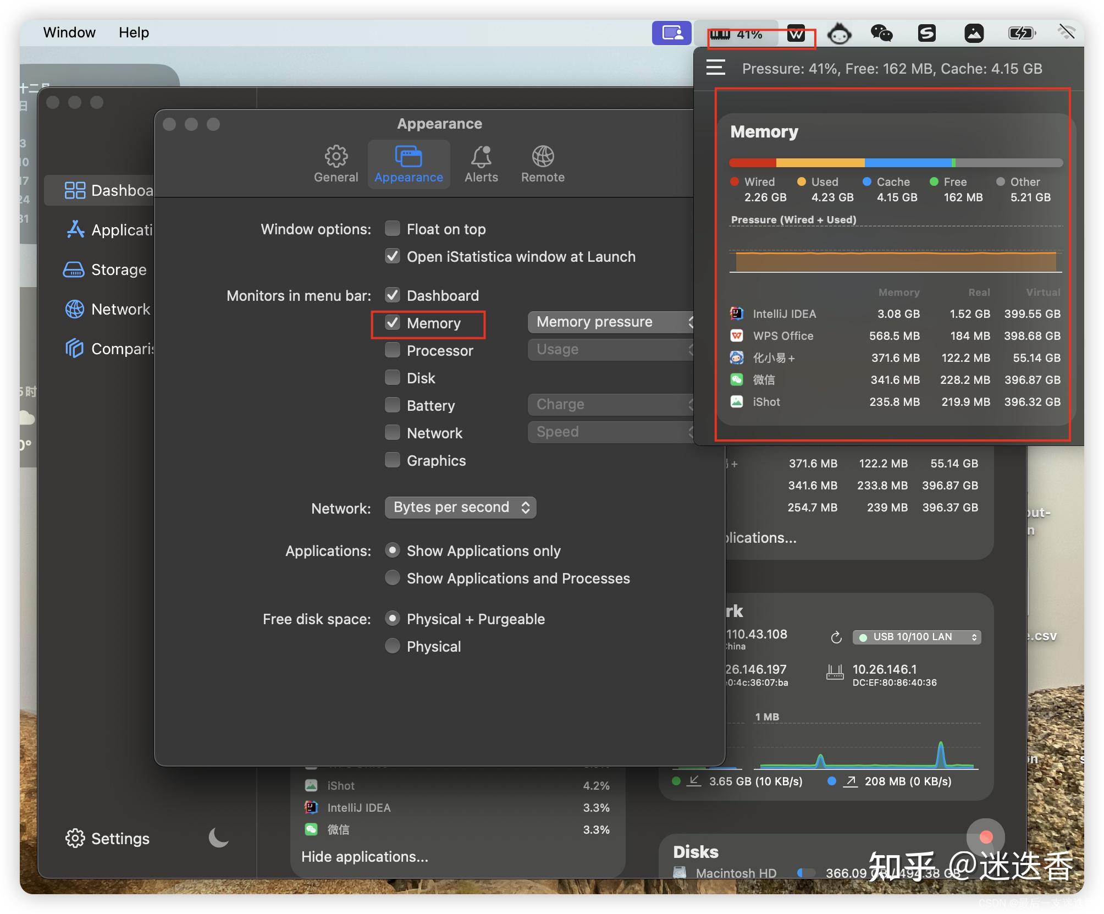Open the Alerts tab

pyautogui.click(x=481, y=164)
